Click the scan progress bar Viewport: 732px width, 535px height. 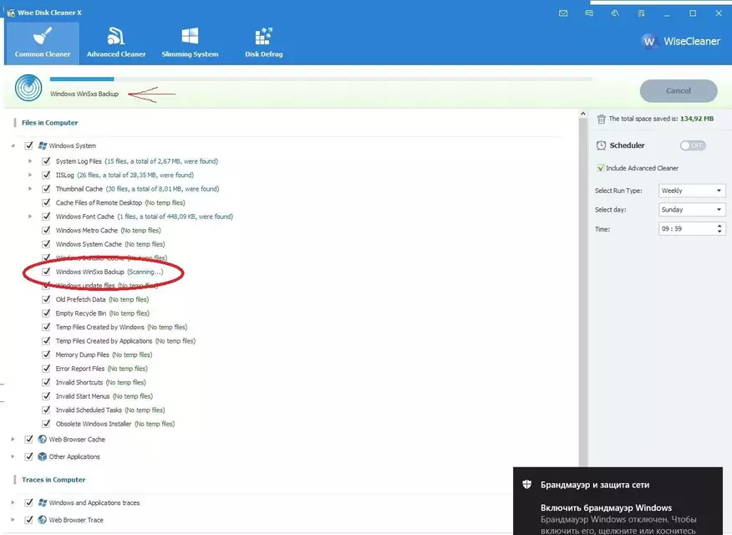321,79
